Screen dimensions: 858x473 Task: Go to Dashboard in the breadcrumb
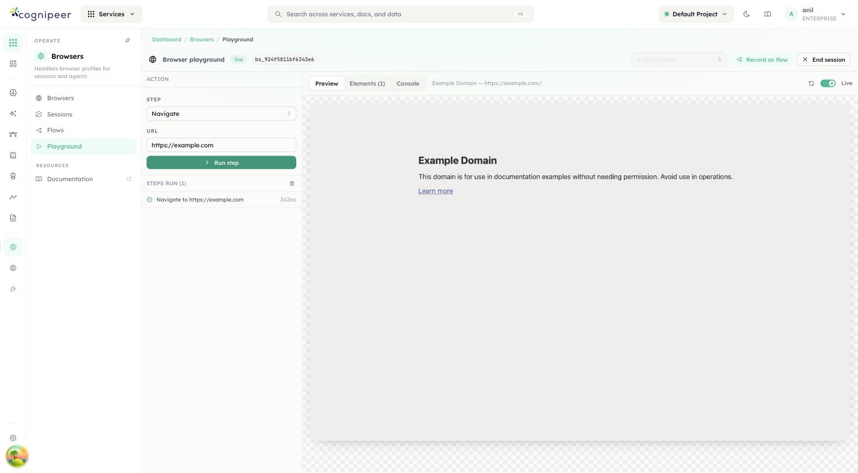click(167, 40)
